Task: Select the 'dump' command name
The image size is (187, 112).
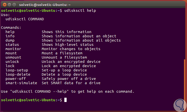Action: click(x=10, y=40)
